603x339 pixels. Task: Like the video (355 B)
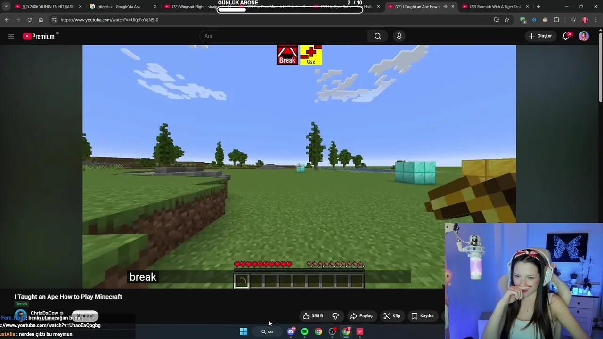[313, 316]
